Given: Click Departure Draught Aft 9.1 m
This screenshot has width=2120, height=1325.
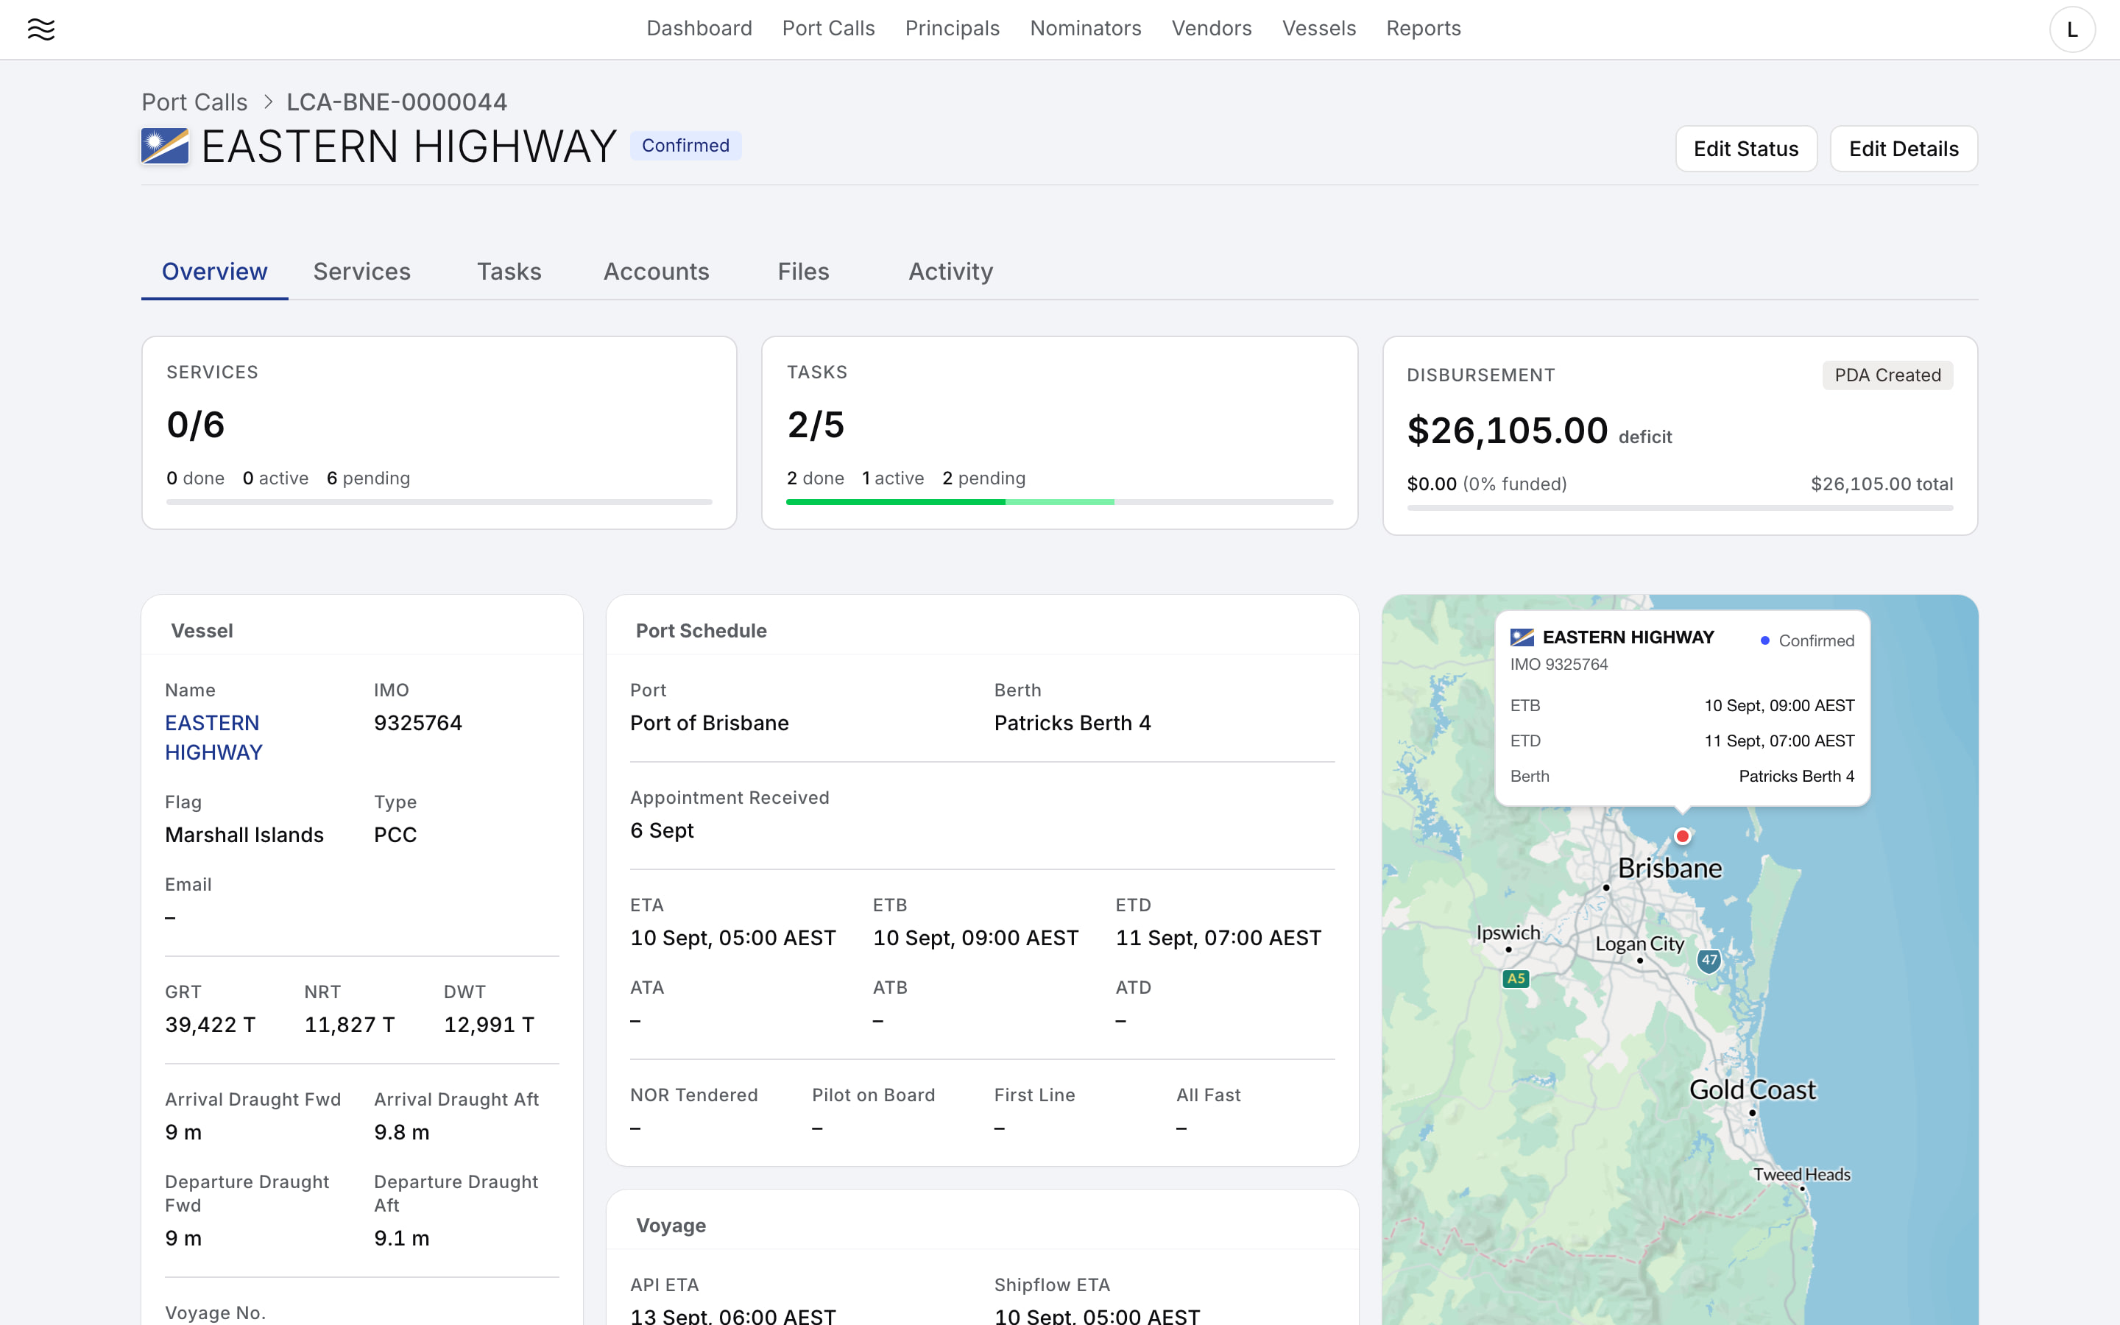Looking at the screenshot, I should pyautogui.click(x=402, y=1239).
